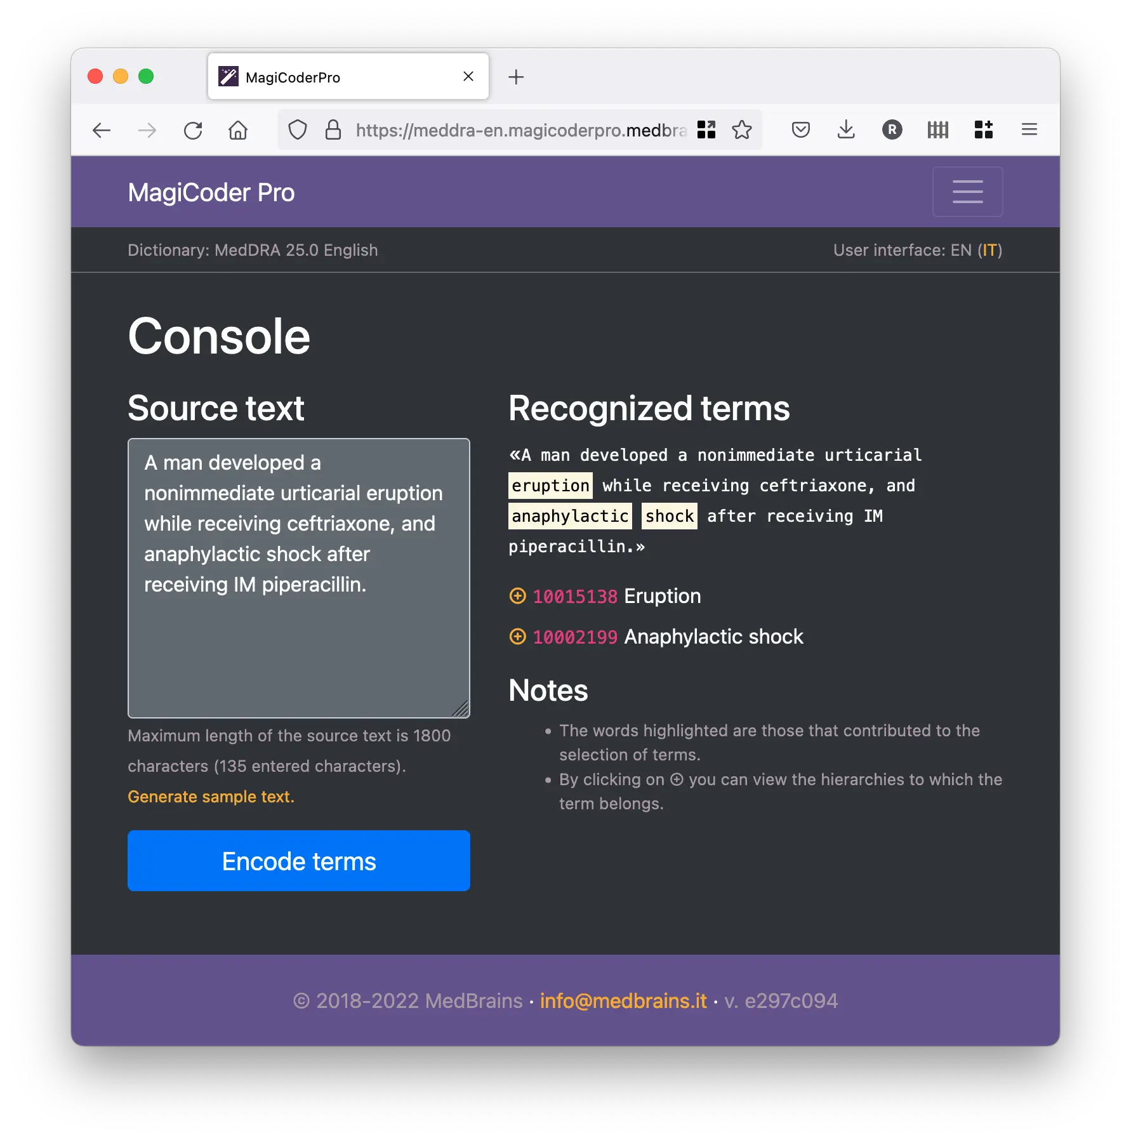
Task: Open the Firefox application menu
Action: tap(1029, 130)
